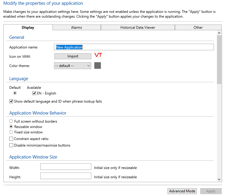Select the Display tab

tap(28, 28)
